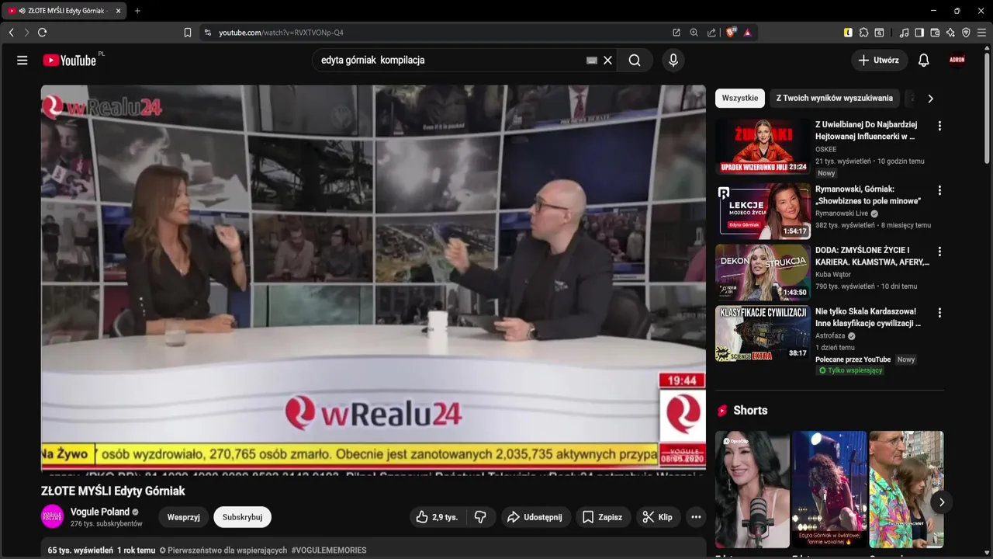This screenshot has height=559, width=993.
Task: Open the Brave Wallet icon
Action: [935, 33]
